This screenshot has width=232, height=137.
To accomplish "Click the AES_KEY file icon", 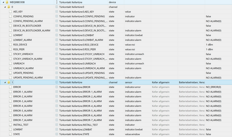I will point(11,12).
